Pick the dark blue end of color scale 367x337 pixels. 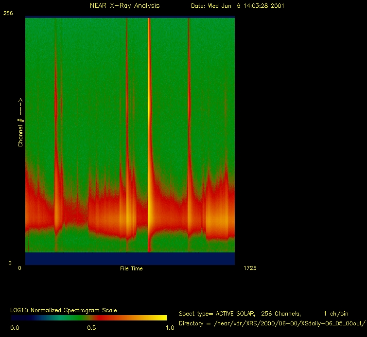[17, 318]
